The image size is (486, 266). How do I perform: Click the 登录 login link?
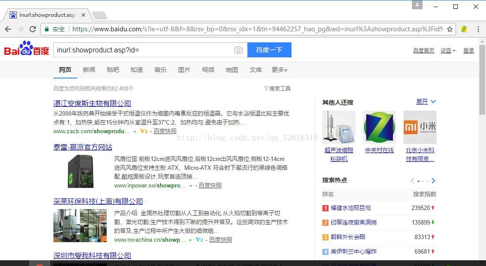point(469,51)
